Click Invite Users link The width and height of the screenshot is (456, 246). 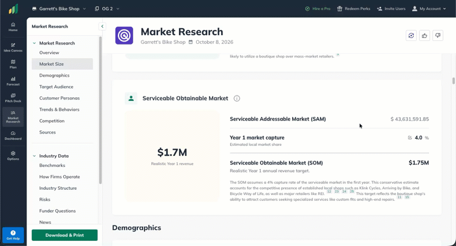391,9
